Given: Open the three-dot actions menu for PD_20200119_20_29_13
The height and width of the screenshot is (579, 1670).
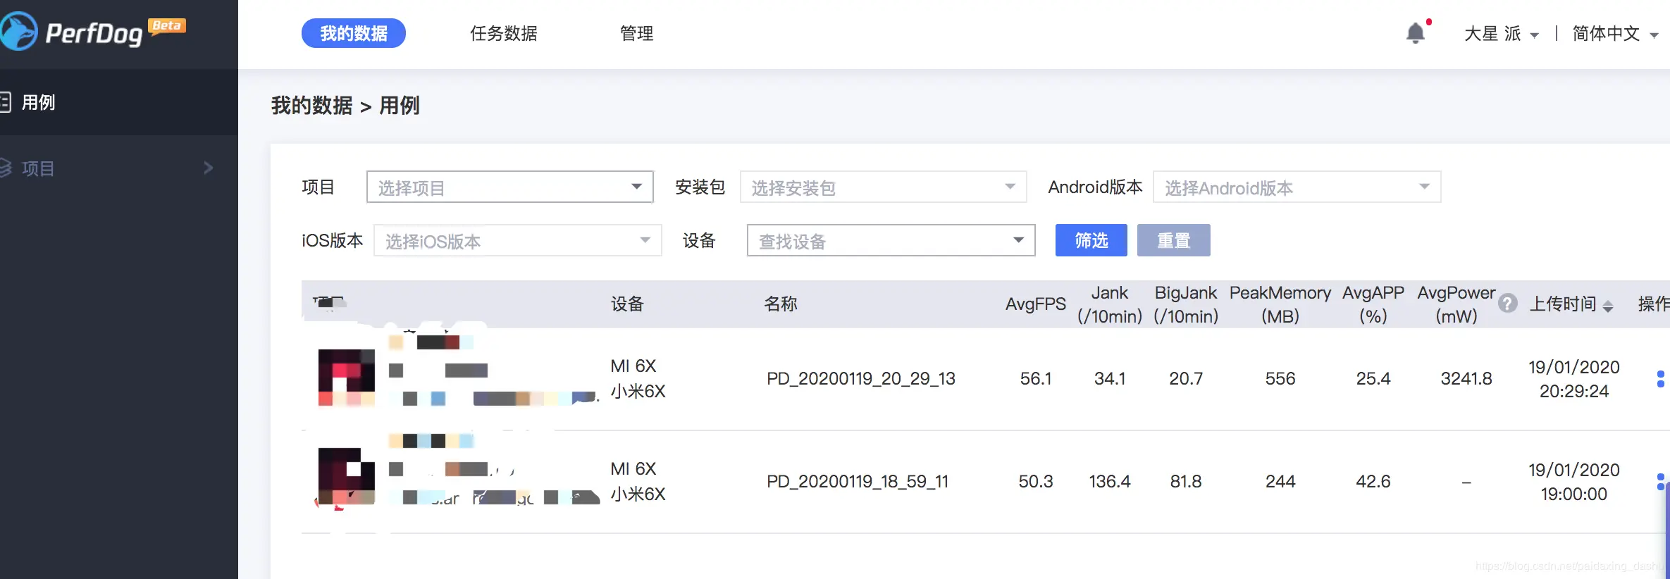Looking at the screenshot, I should point(1661,379).
